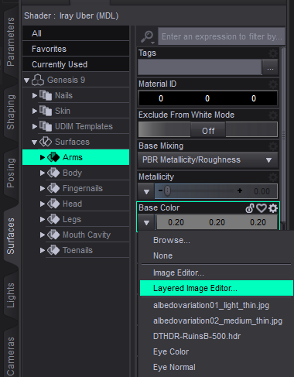Screen dimensions: 294x377
Task: Select Eye Color map entry
Action: (217, 351)
